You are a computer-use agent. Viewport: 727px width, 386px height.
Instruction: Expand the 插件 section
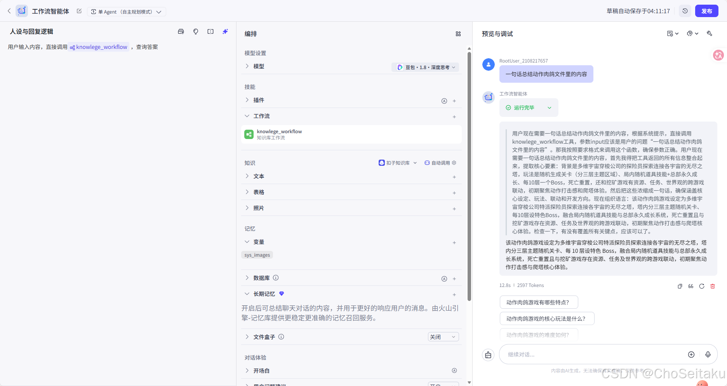click(x=247, y=100)
